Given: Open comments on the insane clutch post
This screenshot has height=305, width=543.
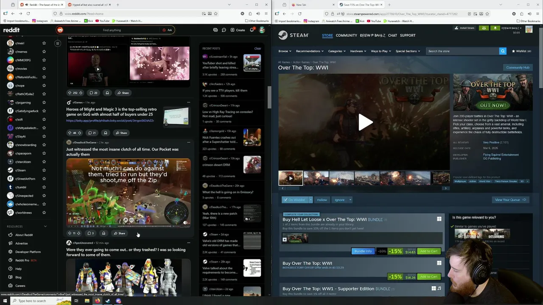Looking at the screenshot, I should [90, 233].
